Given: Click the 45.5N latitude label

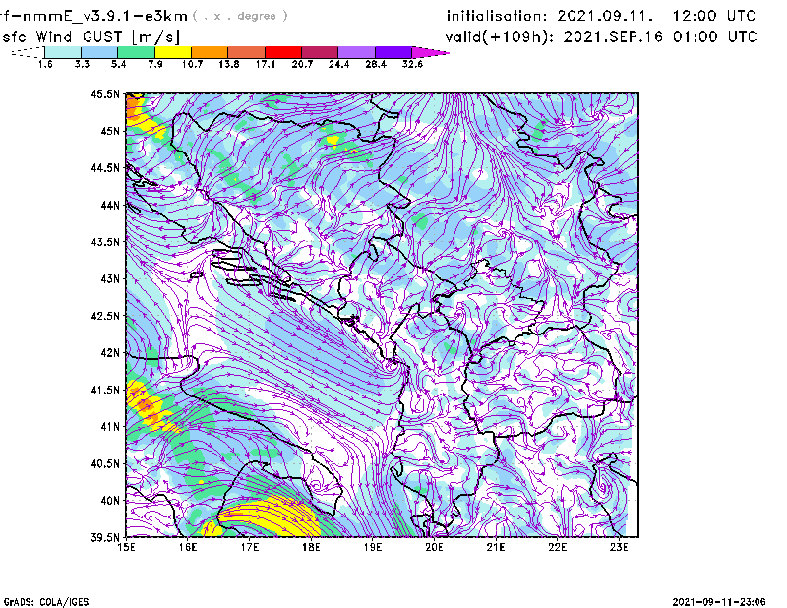Looking at the screenshot, I should pyautogui.click(x=105, y=93).
